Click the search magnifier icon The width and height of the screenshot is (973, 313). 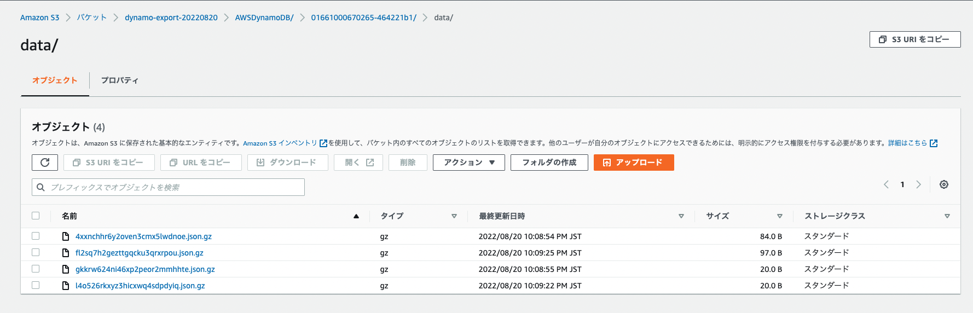pos(40,187)
